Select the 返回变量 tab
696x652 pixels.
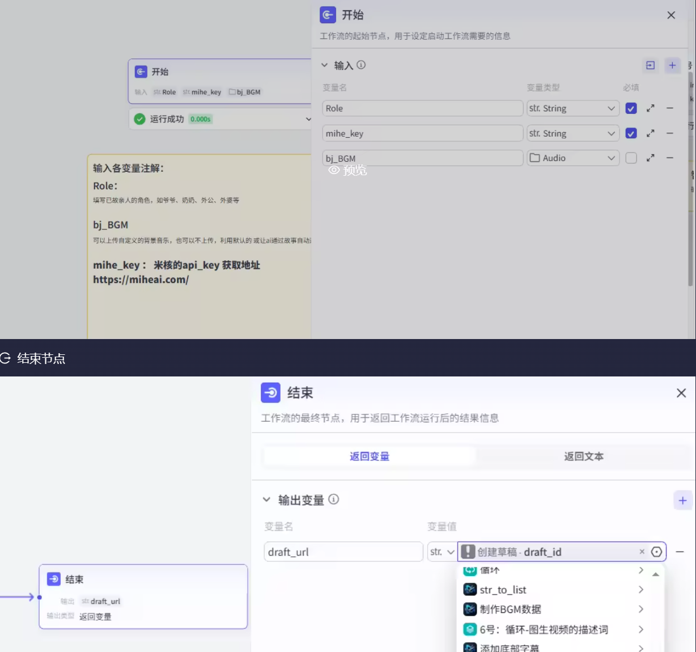click(x=369, y=456)
